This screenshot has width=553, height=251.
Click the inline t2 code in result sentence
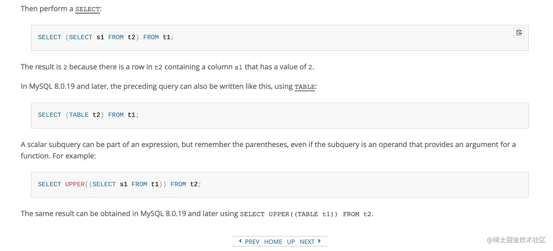158,67
